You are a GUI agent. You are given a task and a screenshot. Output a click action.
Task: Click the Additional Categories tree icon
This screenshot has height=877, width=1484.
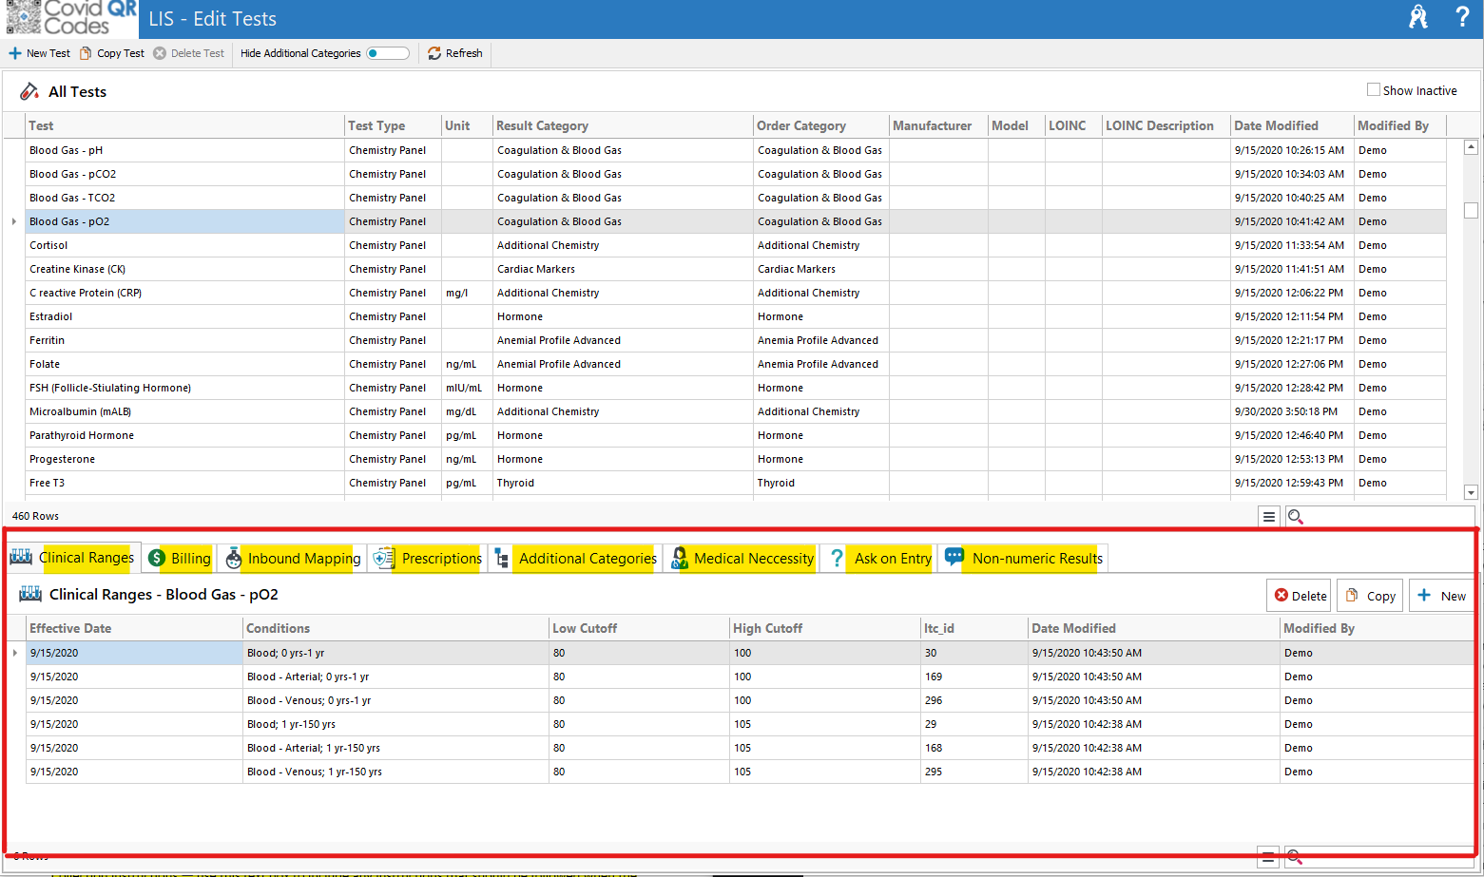pos(502,559)
